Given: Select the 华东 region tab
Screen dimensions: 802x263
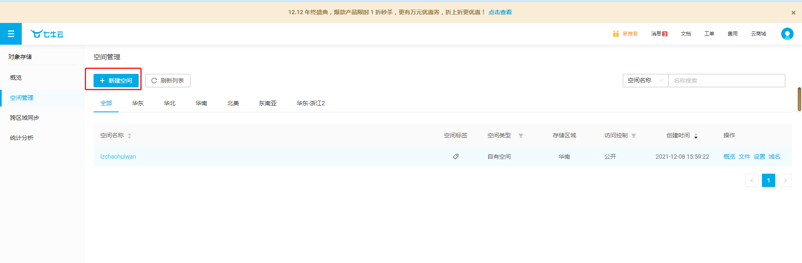Looking at the screenshot, I should pyautogui.click(x=138, y=103).
